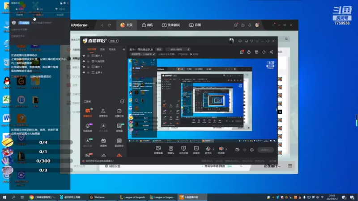Click streamer avatar in streaming app title bar
The height and width of the screenshot is (201, 358).
[x=231, y=41]
